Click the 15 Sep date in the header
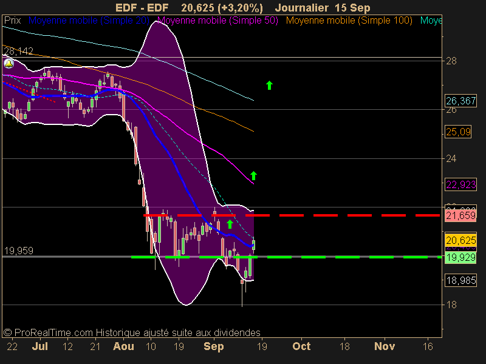The width and height of the screenshot is (486, 364). (352, 8)
